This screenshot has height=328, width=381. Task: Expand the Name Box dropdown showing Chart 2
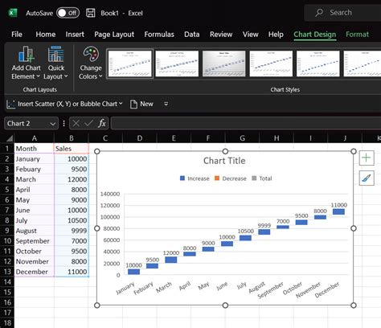point(53,124)
